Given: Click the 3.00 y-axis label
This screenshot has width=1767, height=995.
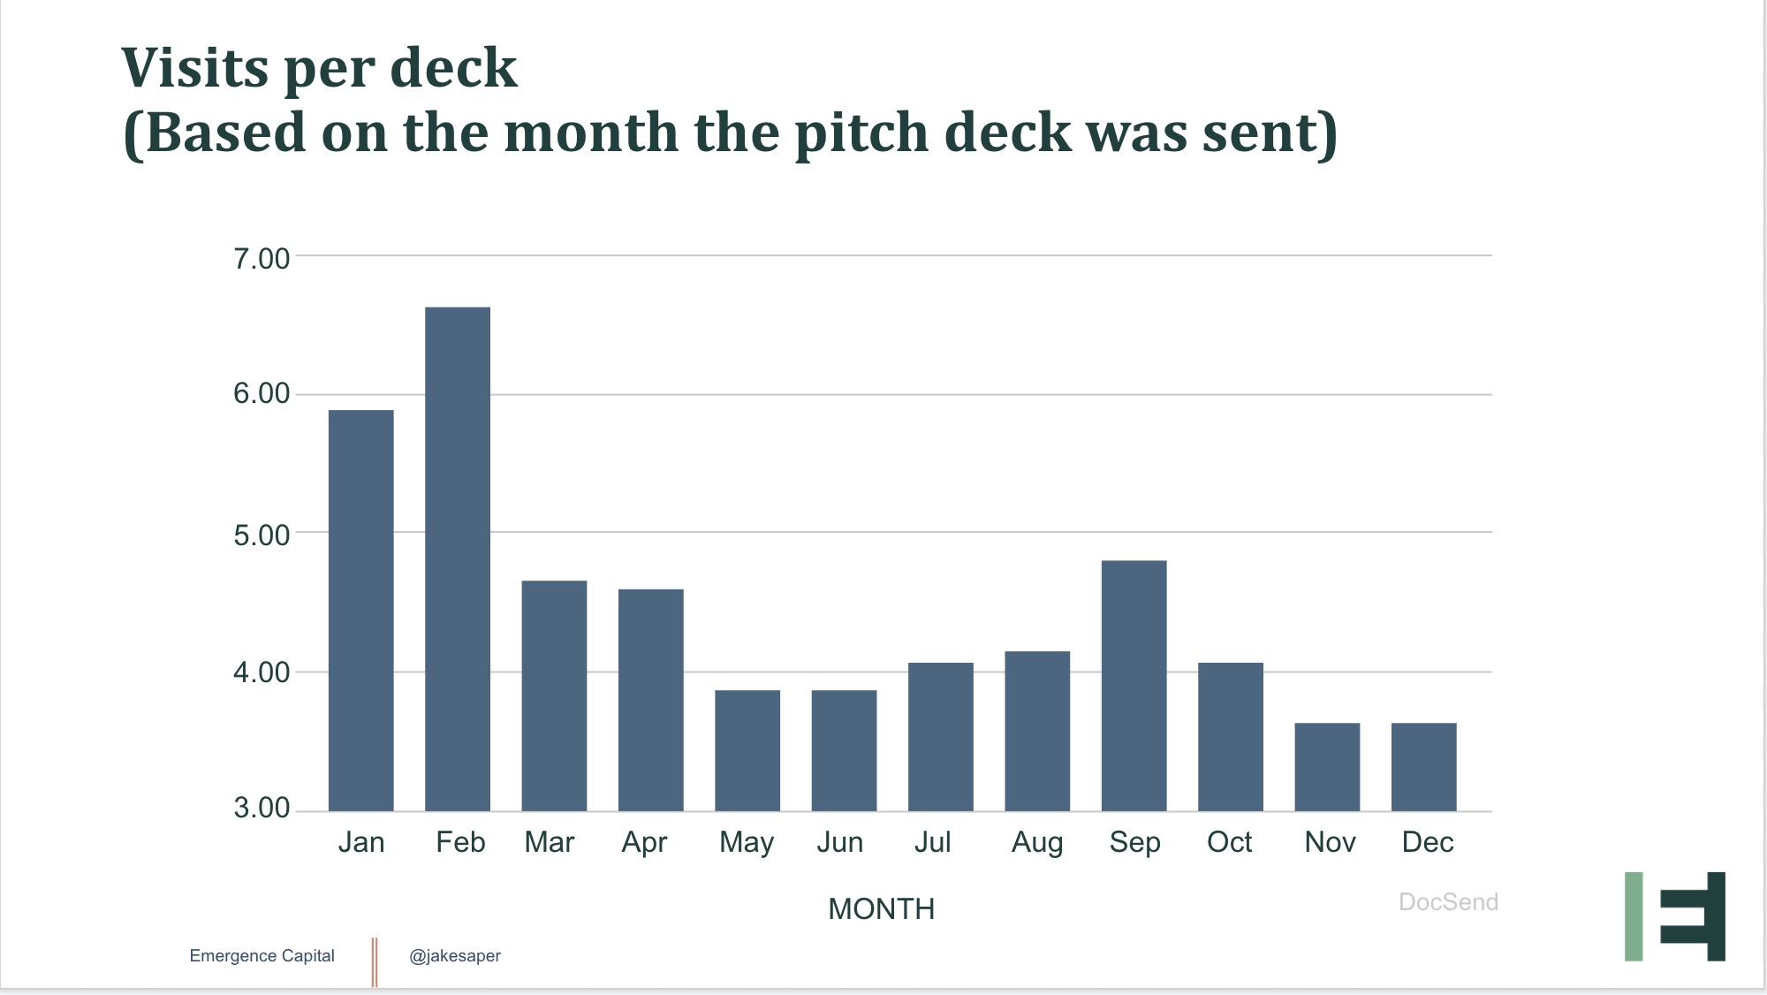Looking at the screenshot, I should pos(262,808).
